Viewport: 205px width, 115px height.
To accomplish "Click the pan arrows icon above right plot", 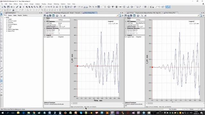I will point(203,16).
